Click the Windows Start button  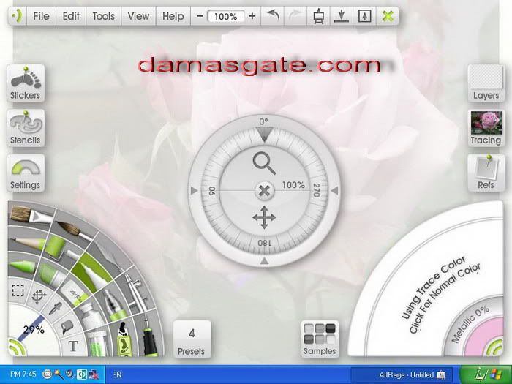pos(485,374)
